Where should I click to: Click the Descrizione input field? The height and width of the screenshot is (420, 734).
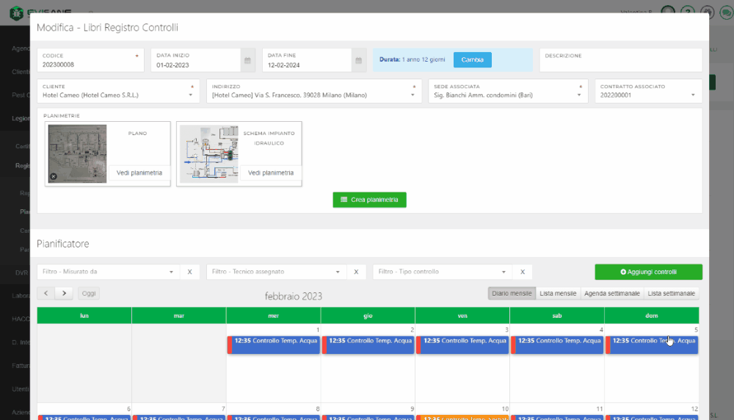(x=621, y=64)
